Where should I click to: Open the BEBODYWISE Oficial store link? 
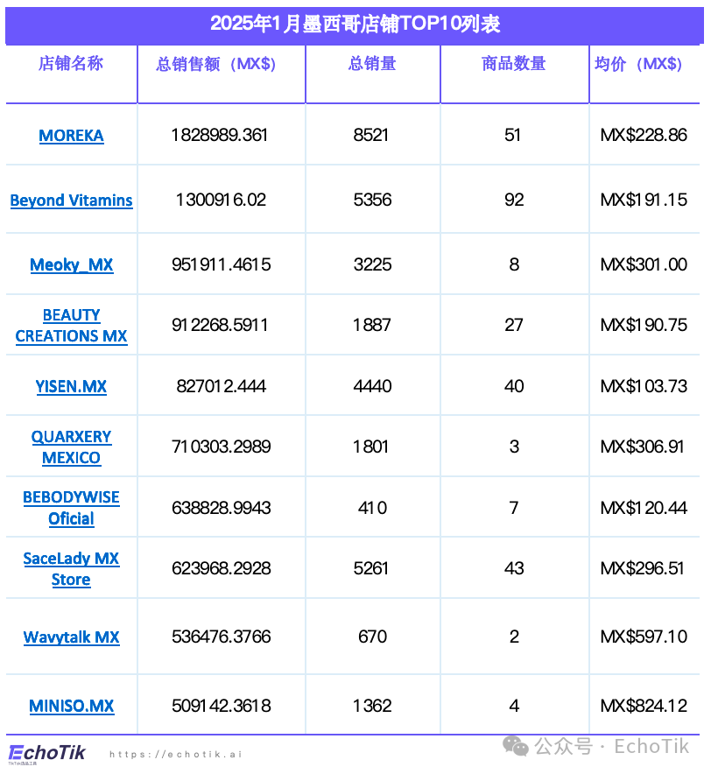click(x=71, y=508)
